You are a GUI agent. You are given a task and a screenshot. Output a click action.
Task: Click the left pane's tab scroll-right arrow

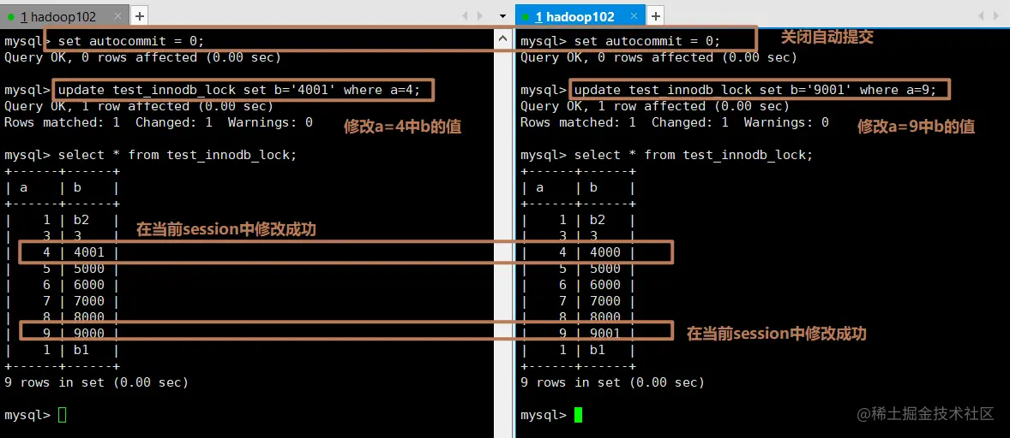480,15
